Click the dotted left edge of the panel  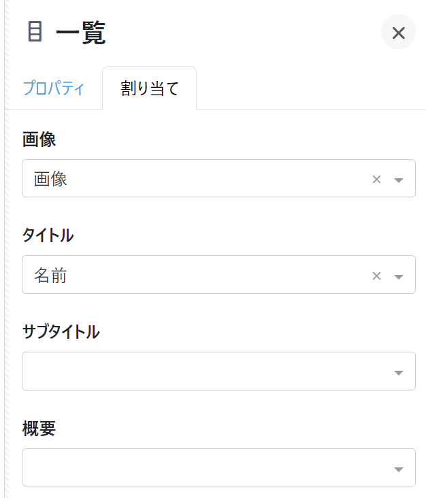(x=7, y=272)
